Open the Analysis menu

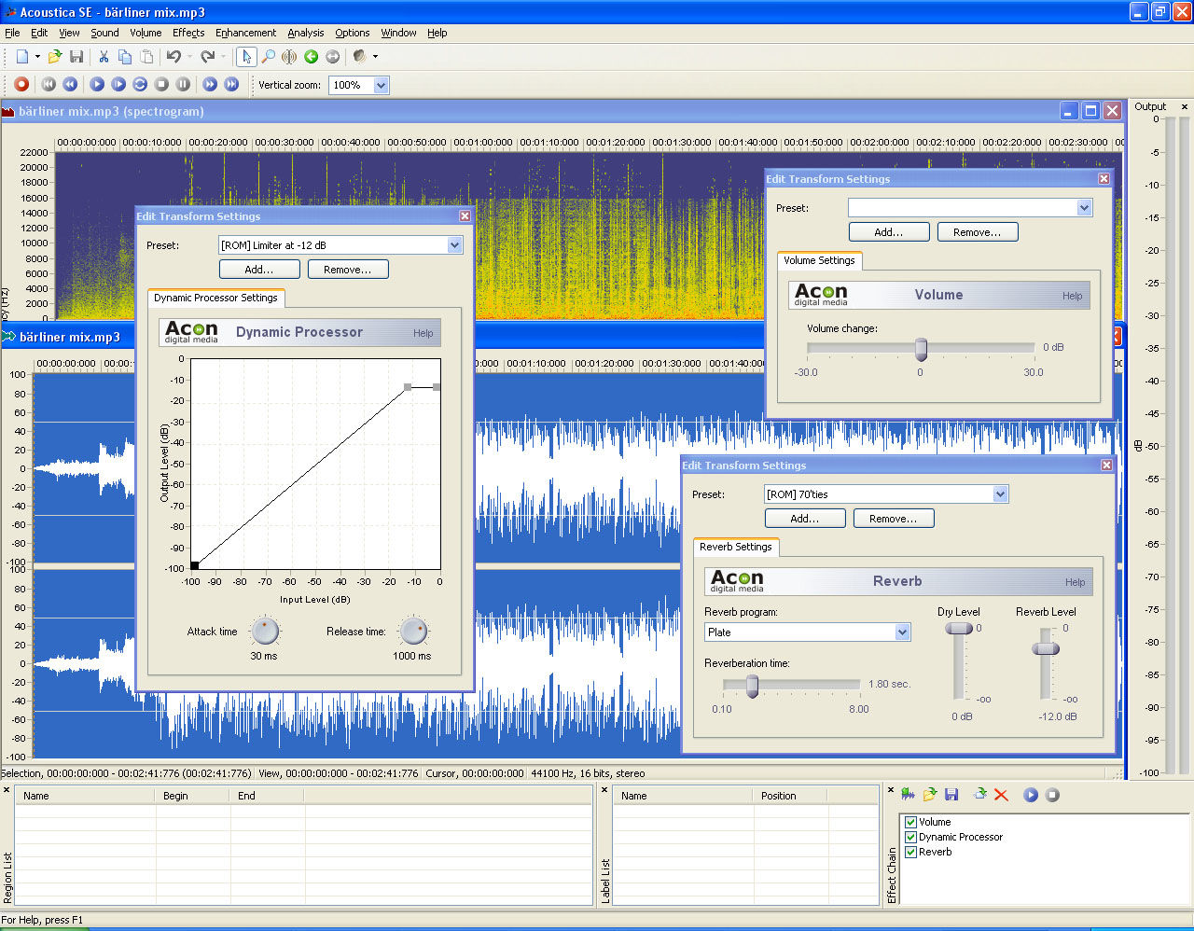pyautogui.click(x=305, y=33)
